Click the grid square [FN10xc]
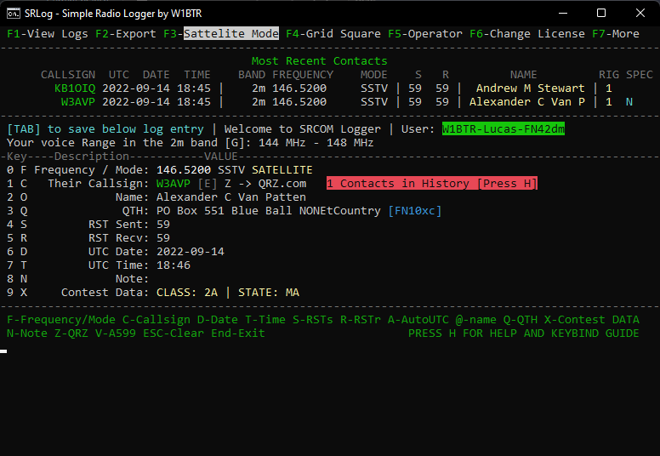 tap(414, 210)
